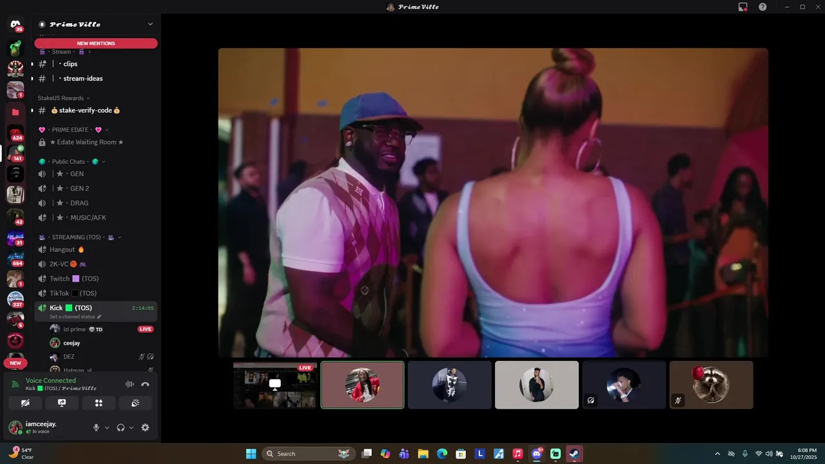Collapse the Public Chats category
825x464 pixels.
pyautogui.click(x=72, y=162)
